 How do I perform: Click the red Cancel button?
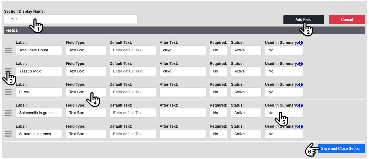click(347, 19)
